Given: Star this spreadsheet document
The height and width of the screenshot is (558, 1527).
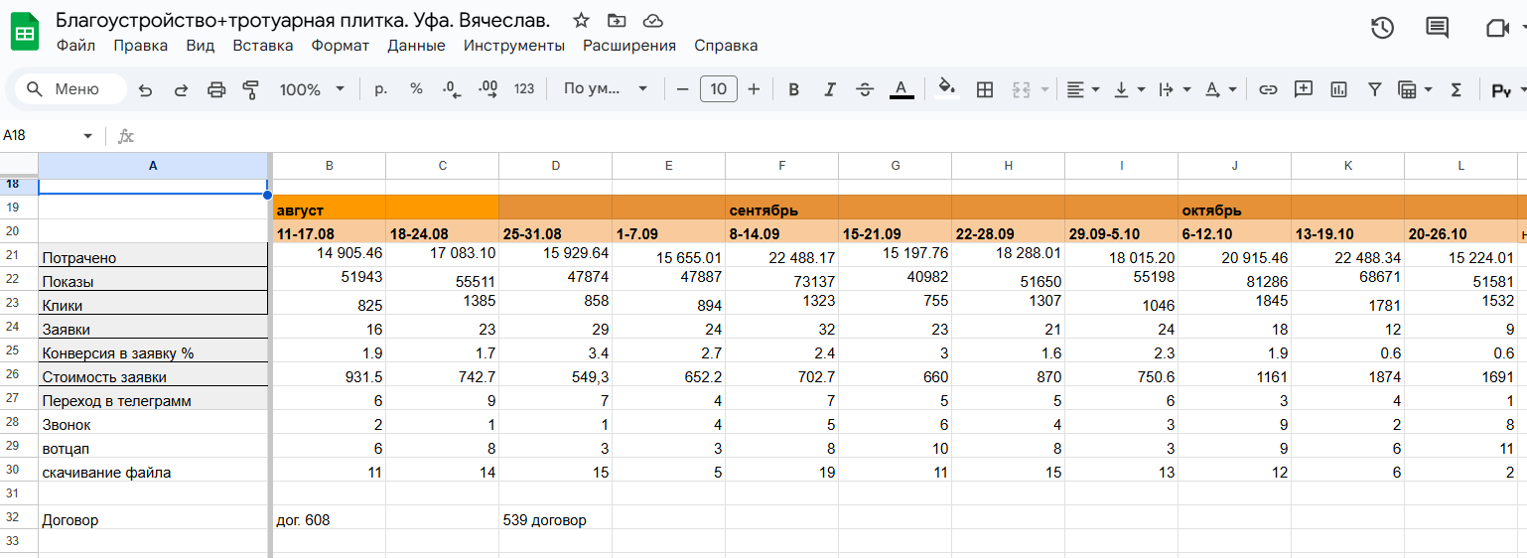Looking at the screenshot, I should click(x=582, y=21).
